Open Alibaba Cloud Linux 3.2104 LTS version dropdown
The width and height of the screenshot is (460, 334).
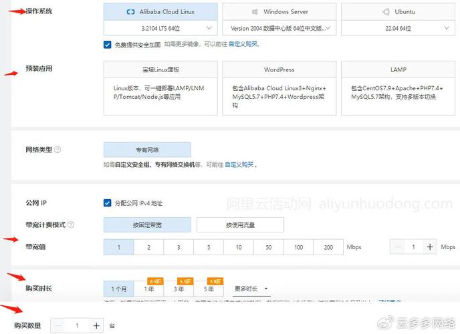(x=160, y=28)
